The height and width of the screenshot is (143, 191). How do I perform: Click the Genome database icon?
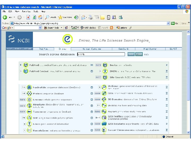pos(29,100)
